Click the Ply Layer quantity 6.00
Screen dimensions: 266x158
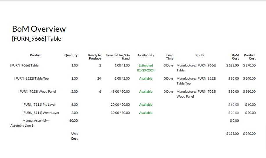point(74,105)
